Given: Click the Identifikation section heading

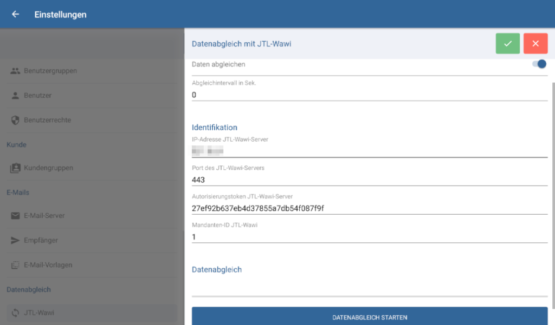Looking at the screenshot, I should click(x=215, y=127).
